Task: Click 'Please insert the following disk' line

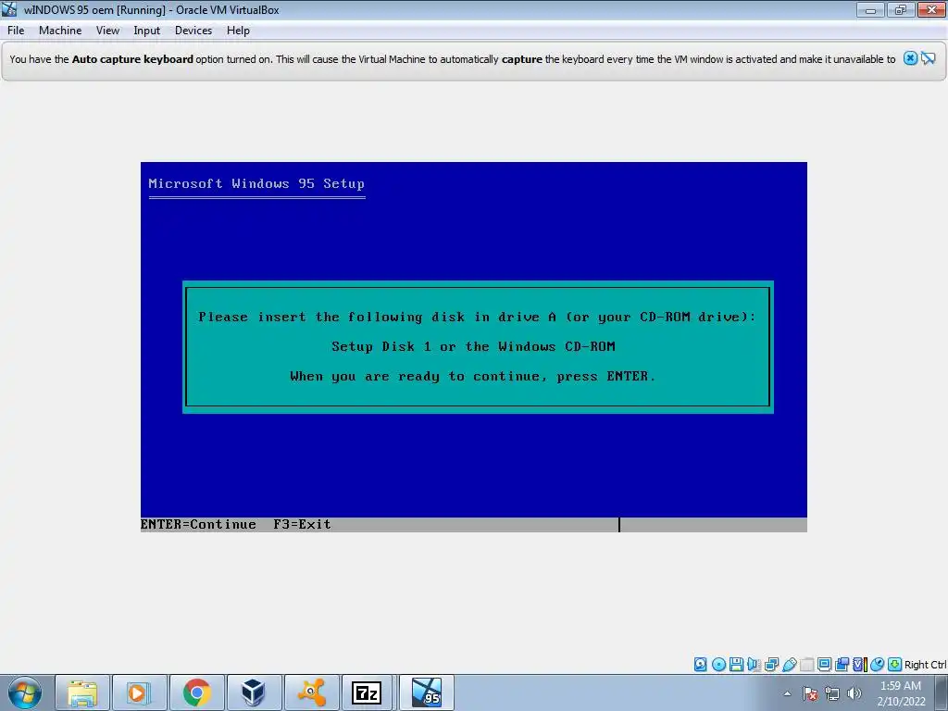Action: (x=477, y=317)
